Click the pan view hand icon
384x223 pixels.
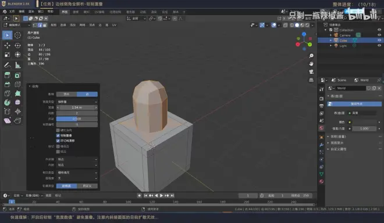(x=311, y=63)
